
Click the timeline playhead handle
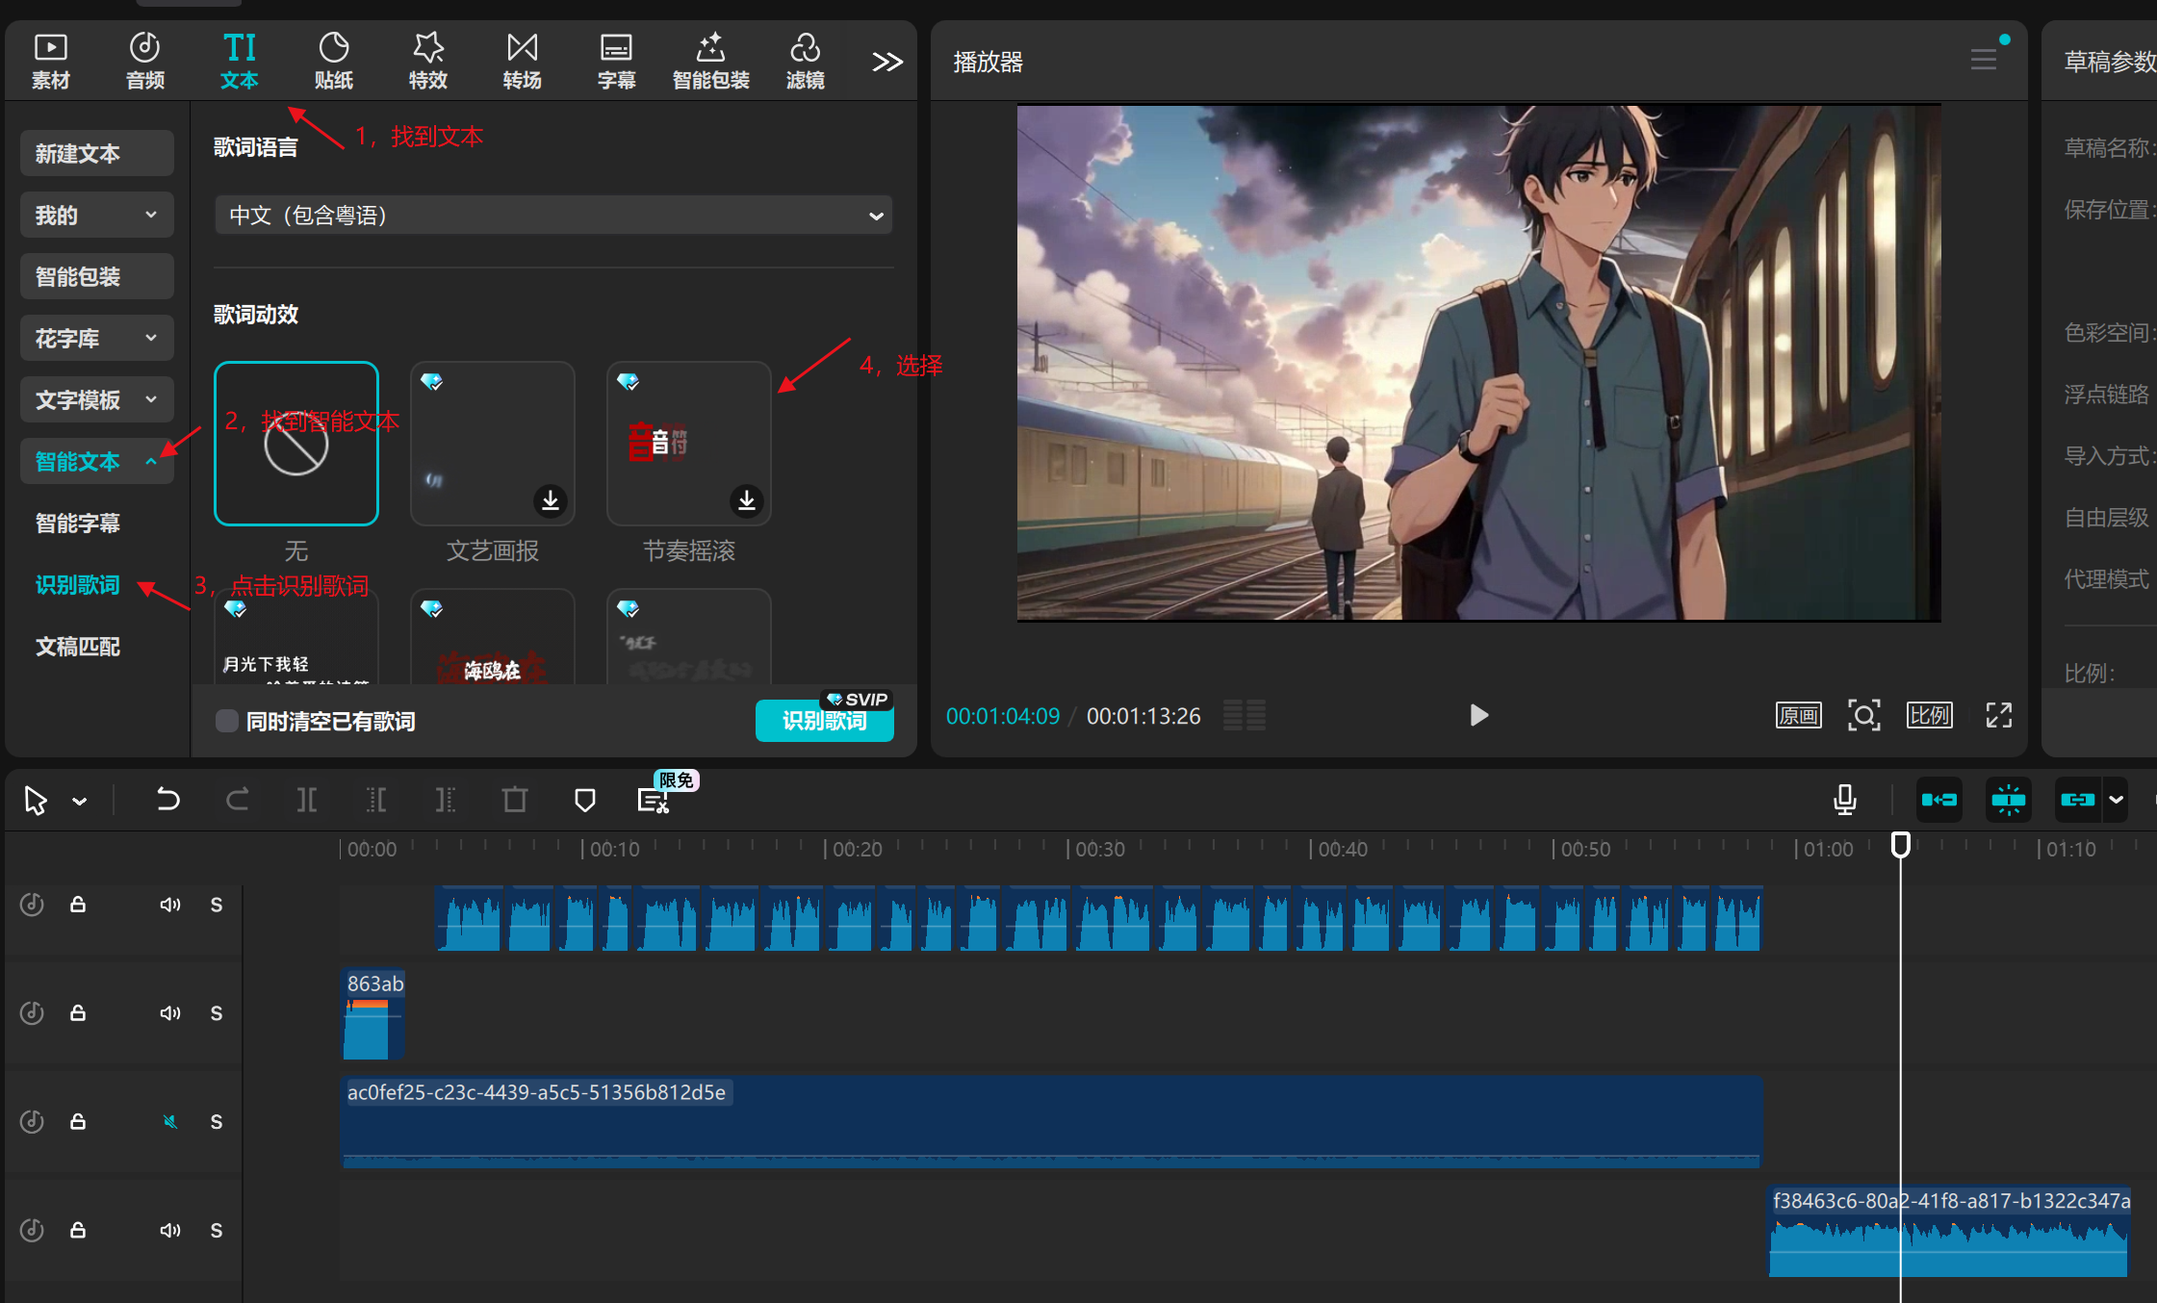tap(1900, 845)
